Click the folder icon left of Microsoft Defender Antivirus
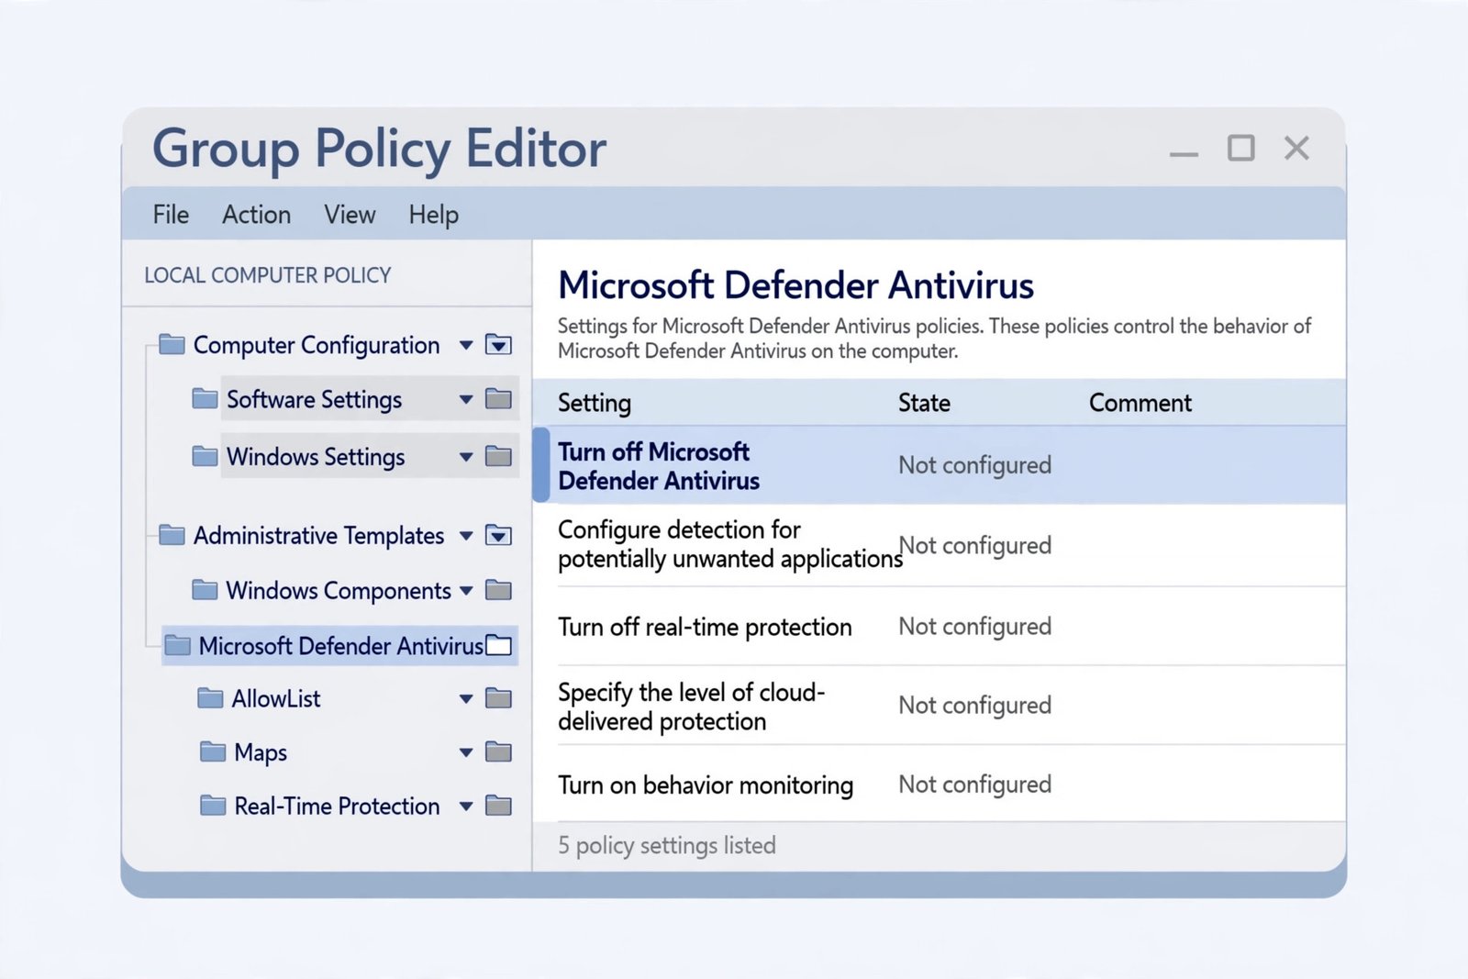Screen dimensions: 1468x979 (x=177, y=645)
